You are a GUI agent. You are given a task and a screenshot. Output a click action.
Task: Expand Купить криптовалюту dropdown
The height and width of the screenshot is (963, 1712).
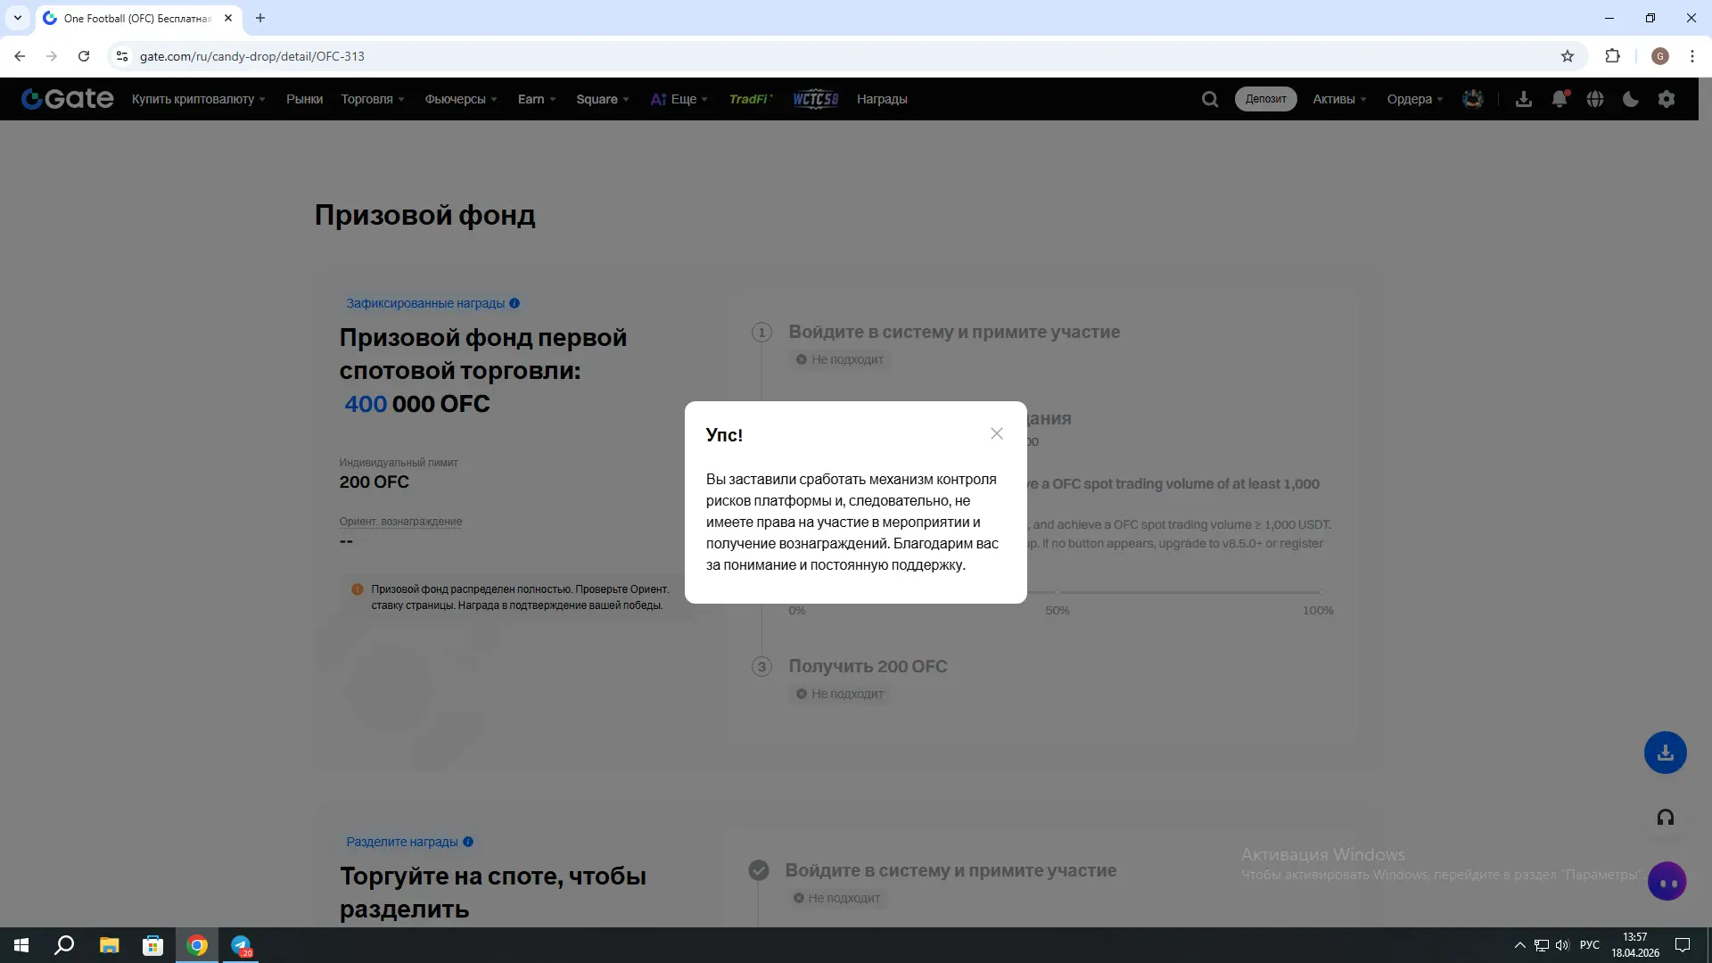[x=198, y=99]
